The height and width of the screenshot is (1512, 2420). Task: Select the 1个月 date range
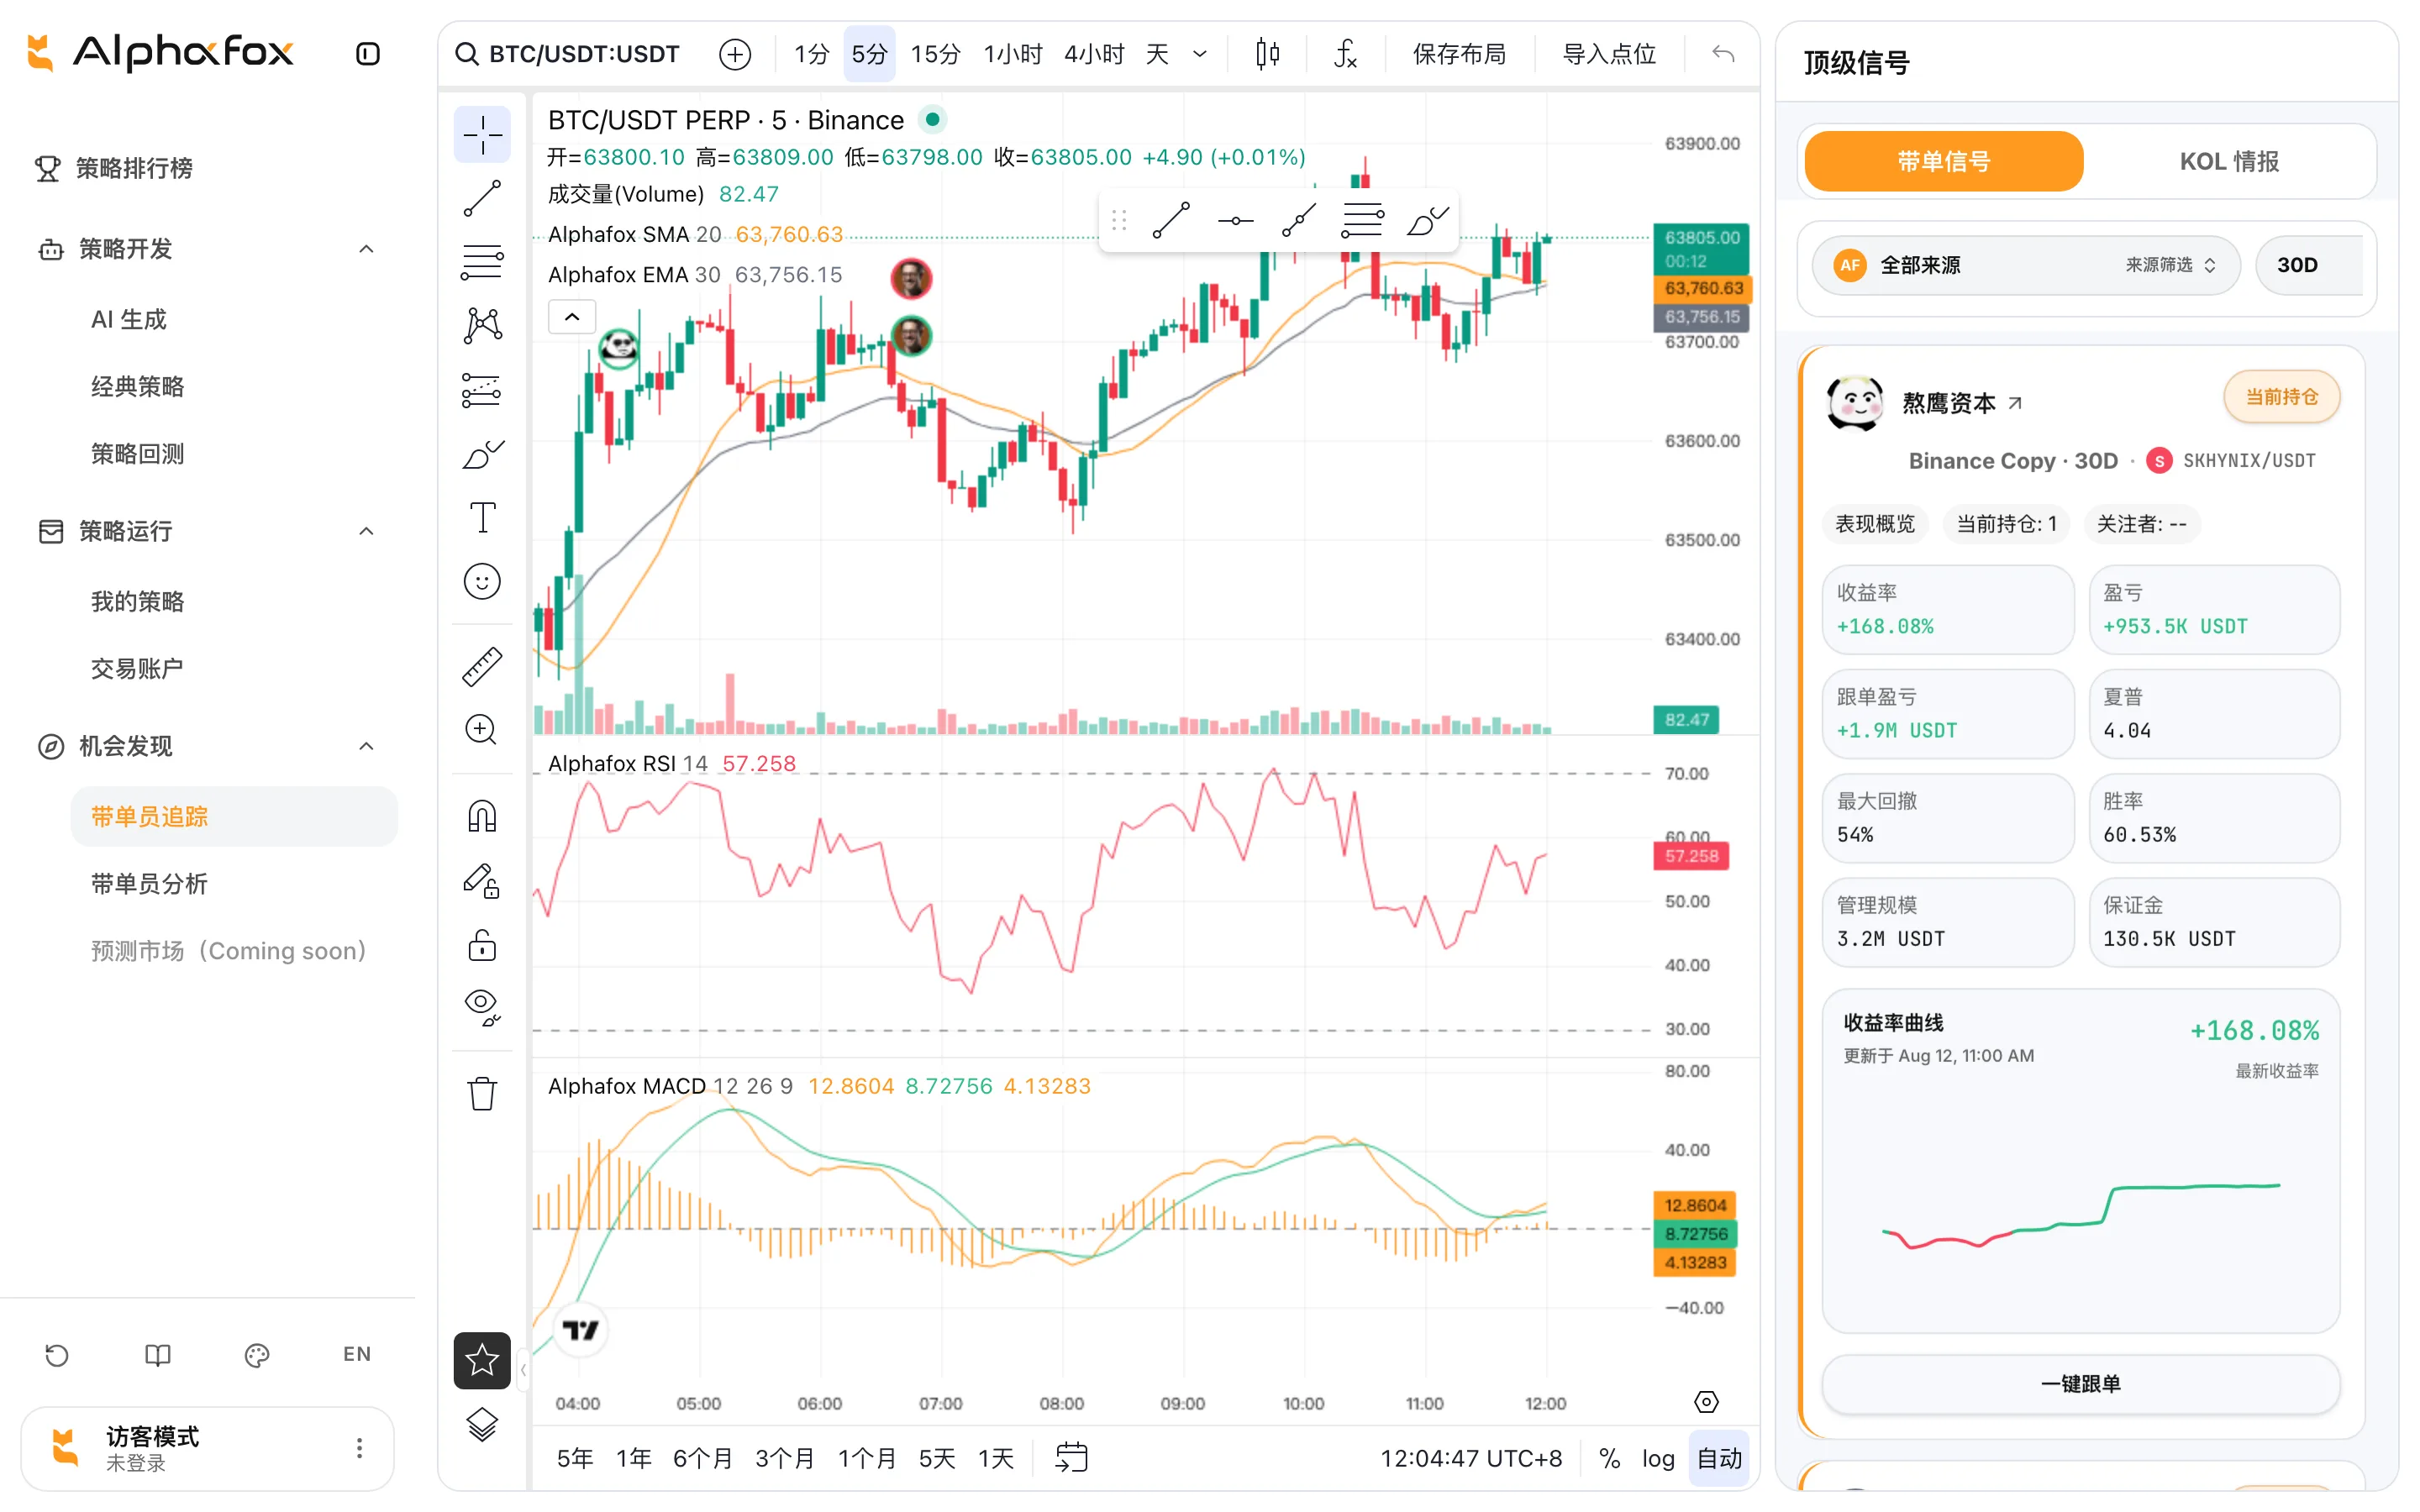point(866,1458)
